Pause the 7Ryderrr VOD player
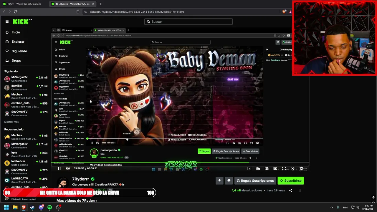Image resolution: width=377 pixels, height=212 pixels. click(59, 168)
